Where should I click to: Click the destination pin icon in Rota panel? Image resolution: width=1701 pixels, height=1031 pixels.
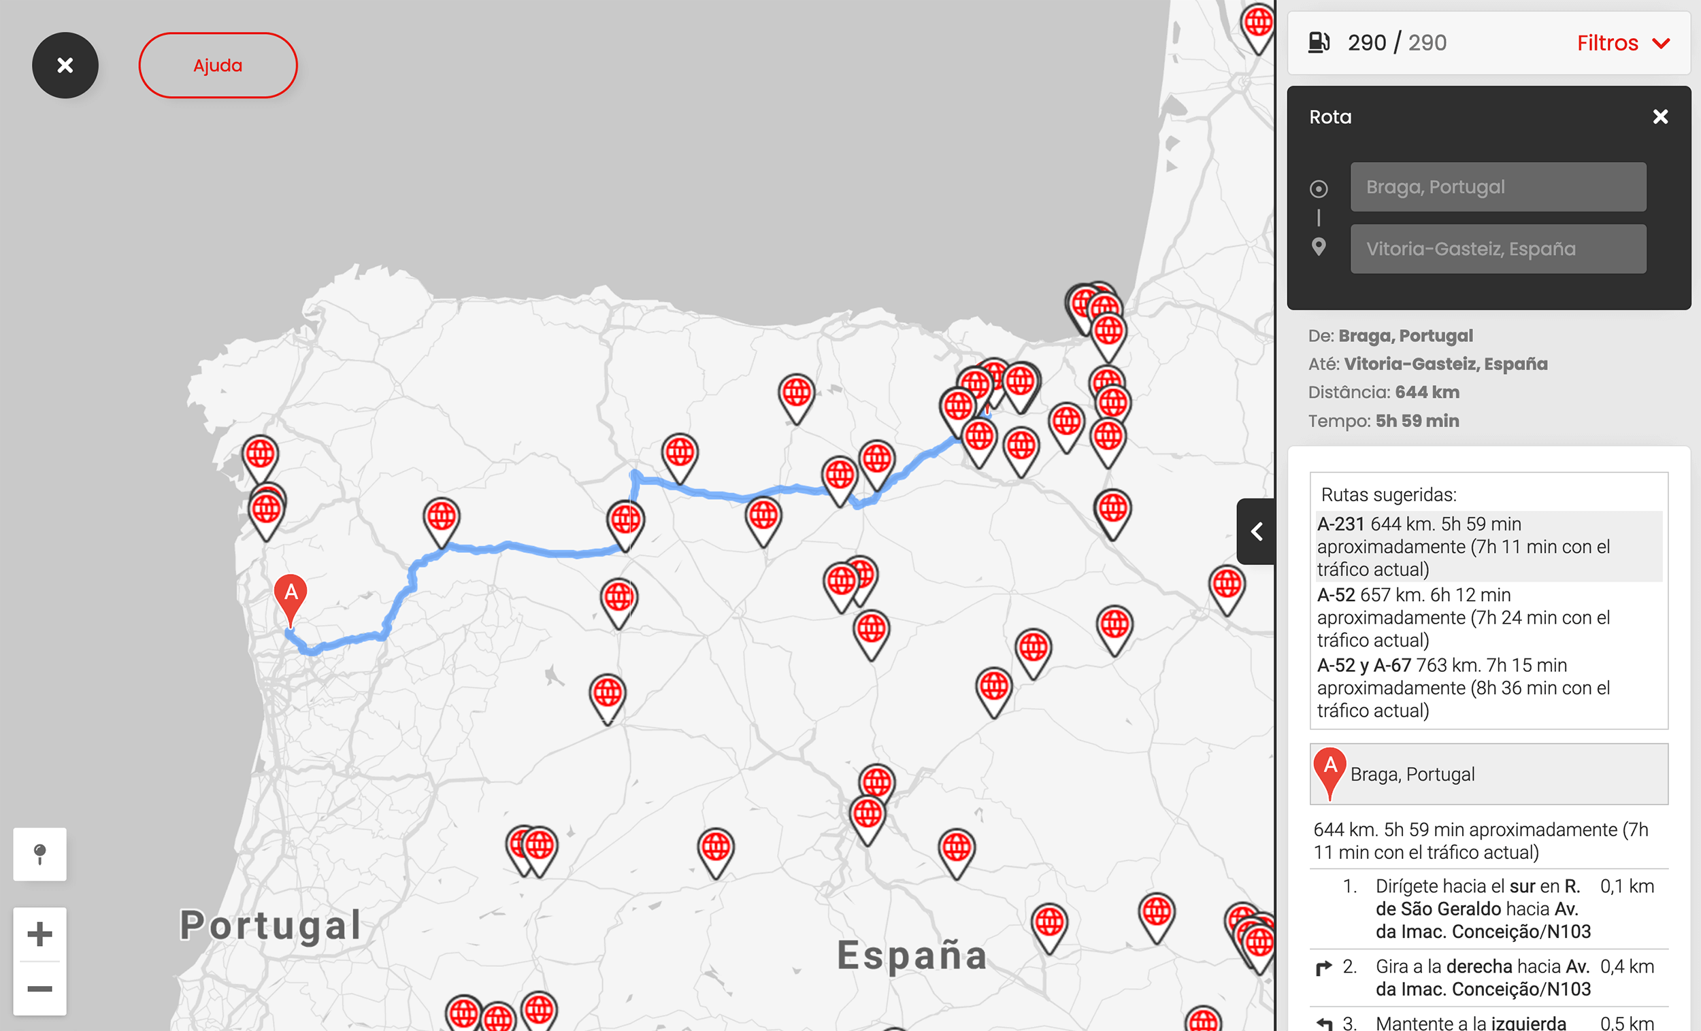[x=1319, y=247]
